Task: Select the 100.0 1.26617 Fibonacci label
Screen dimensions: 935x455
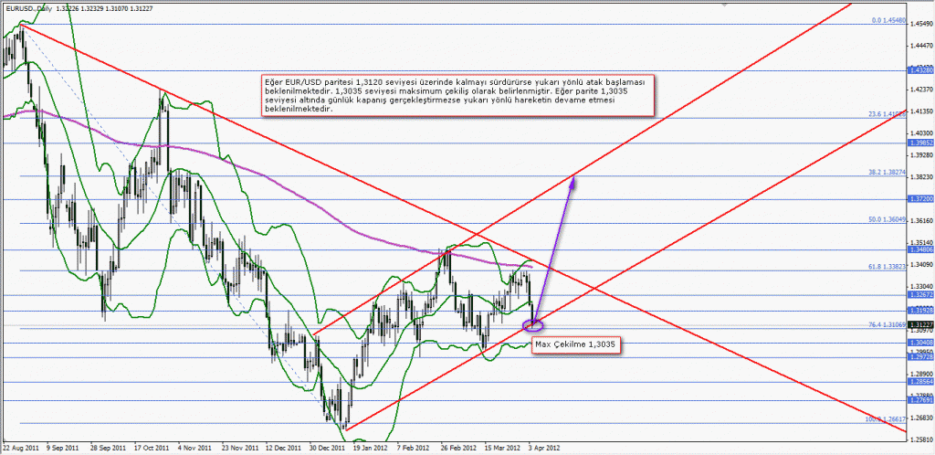Action: (x=886, y=419)
